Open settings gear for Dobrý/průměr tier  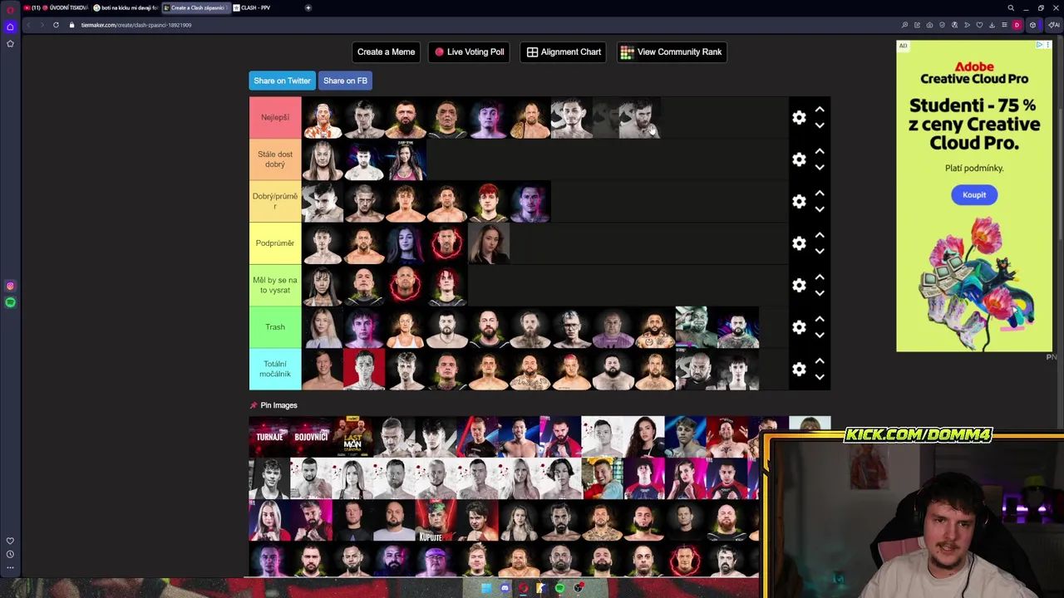pyautogui.click(x=799, y=202)
